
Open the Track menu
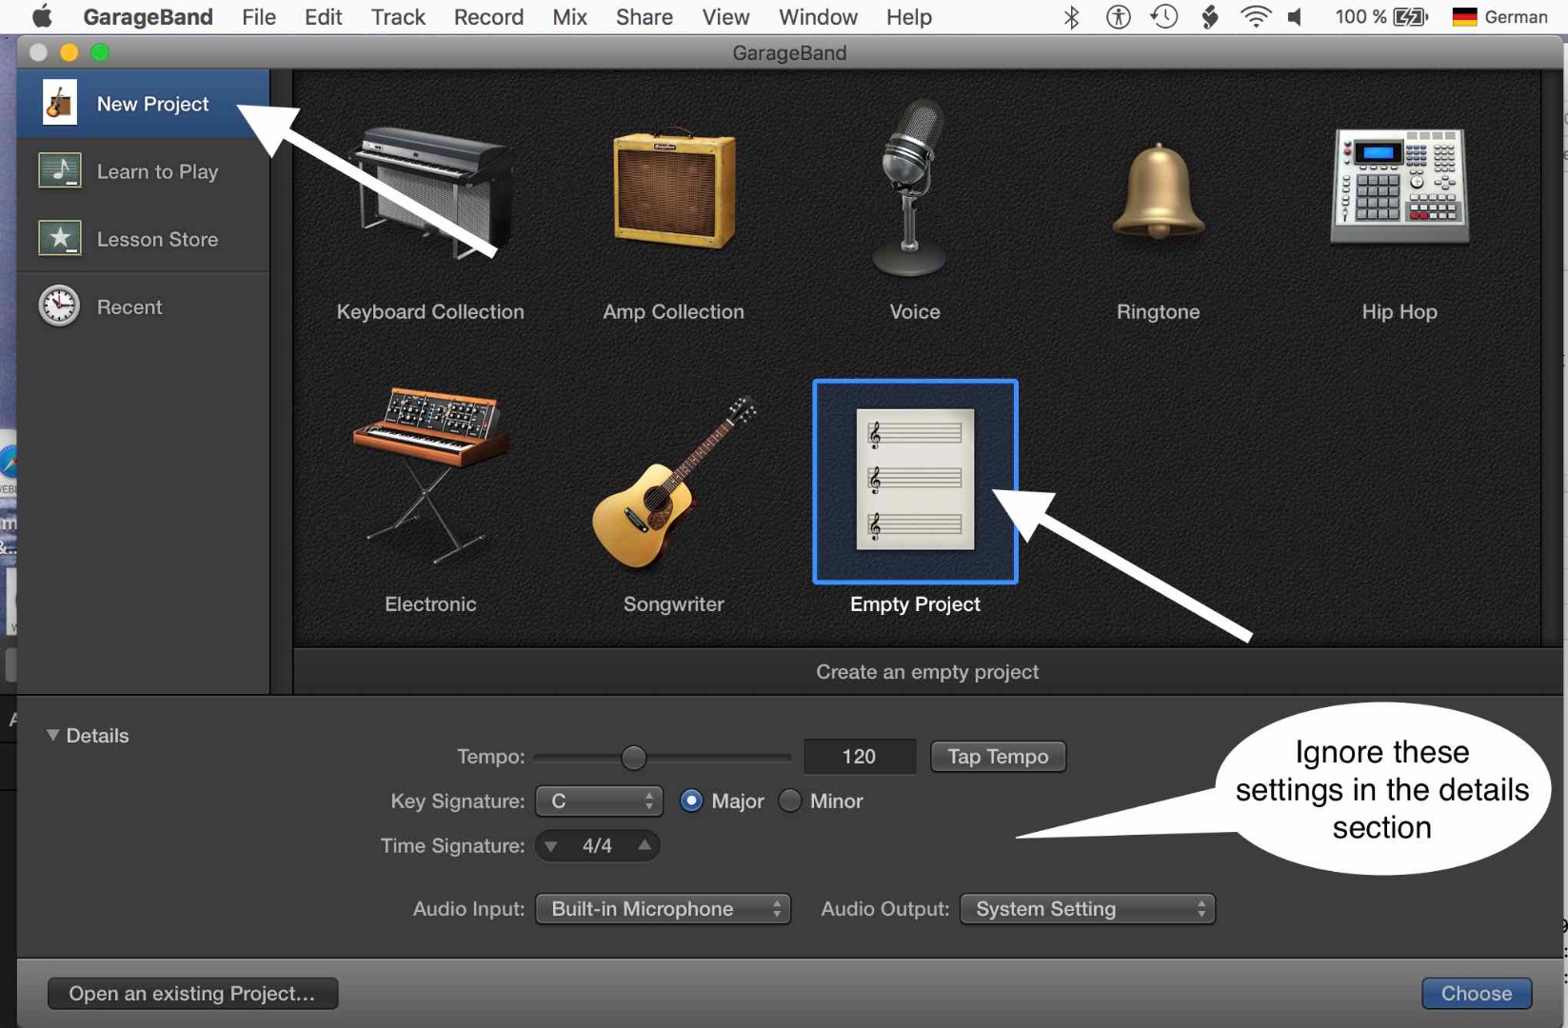(x=398, y=17)
